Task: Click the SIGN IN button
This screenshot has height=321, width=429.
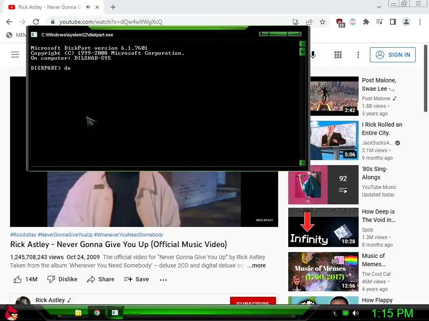Action: pyautogui.click(x=393, y=55)
